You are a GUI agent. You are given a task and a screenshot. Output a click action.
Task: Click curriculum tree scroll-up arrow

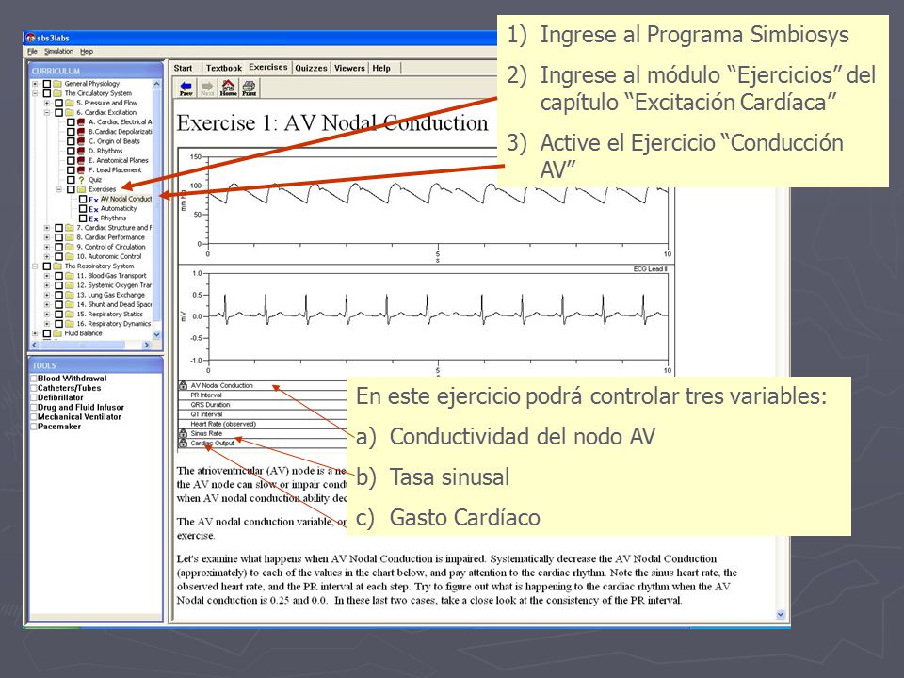157,84
